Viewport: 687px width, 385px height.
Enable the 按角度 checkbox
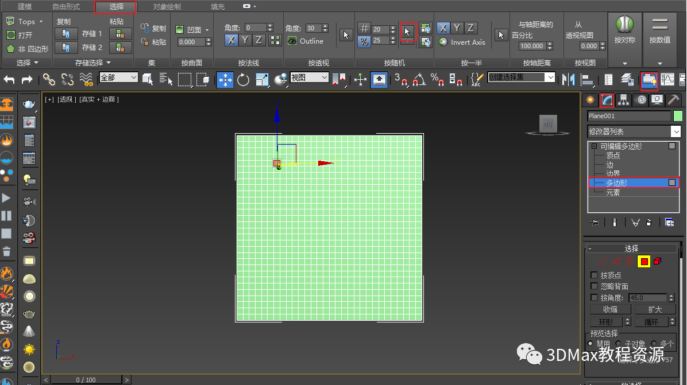point(594,297)
